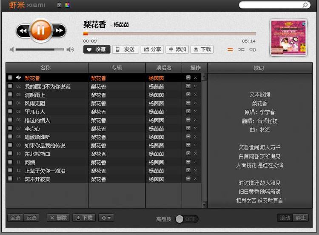Open action dropdown for 我的眼泪不为你说谎

188,86
